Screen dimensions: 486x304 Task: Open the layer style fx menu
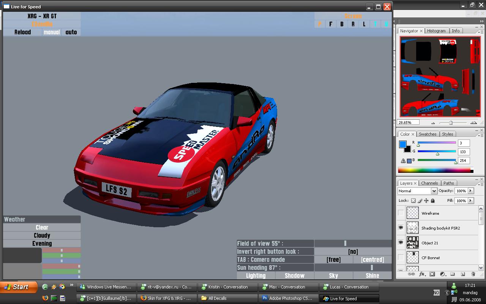click(x=422, y=274)
